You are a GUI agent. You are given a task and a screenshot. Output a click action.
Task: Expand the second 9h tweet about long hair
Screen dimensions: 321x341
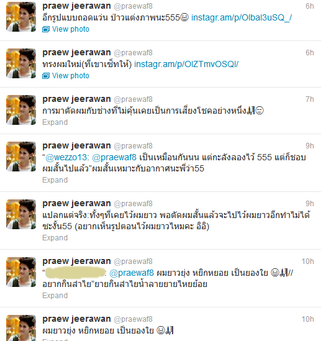(55, 238)
